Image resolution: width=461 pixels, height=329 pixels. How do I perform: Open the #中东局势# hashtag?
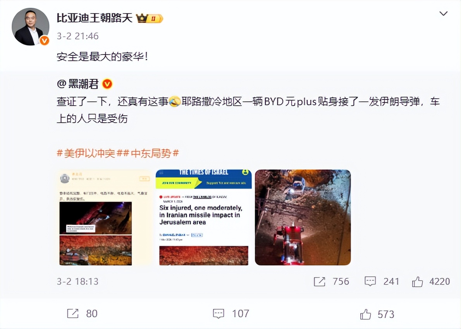coord(151,153)
